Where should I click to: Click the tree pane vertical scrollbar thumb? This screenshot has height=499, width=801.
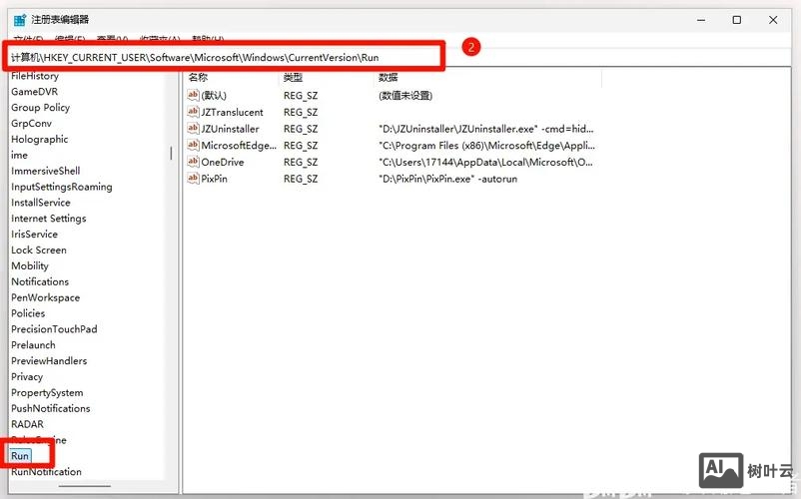point(171,153)
